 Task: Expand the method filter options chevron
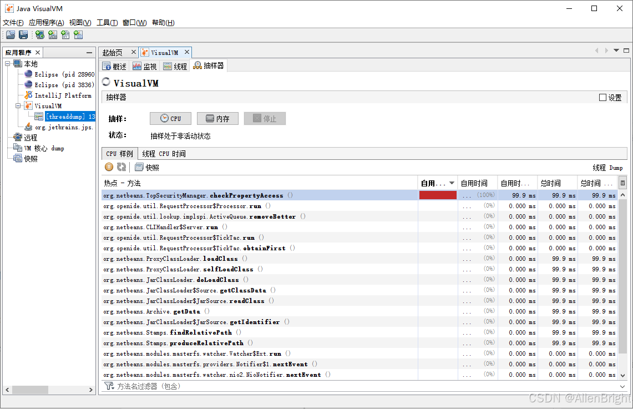(622, 386)
